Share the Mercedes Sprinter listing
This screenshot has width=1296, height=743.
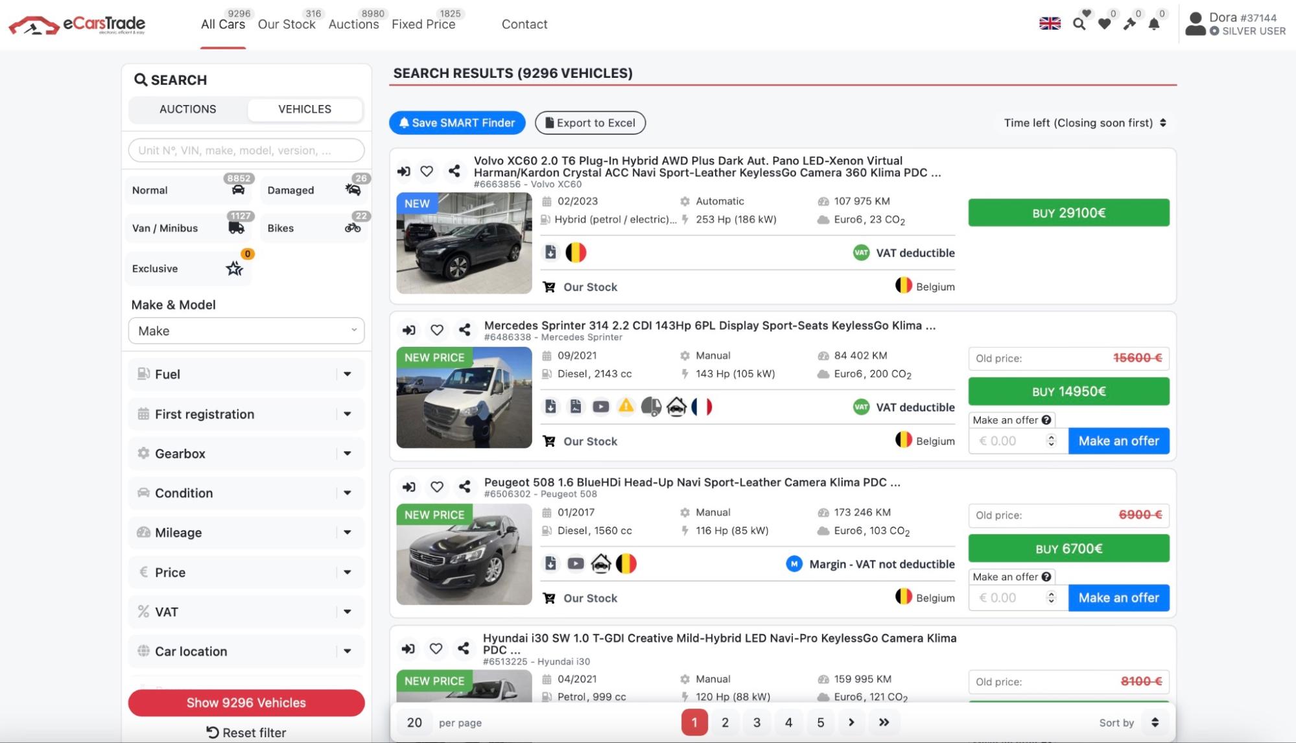point(464,330)
